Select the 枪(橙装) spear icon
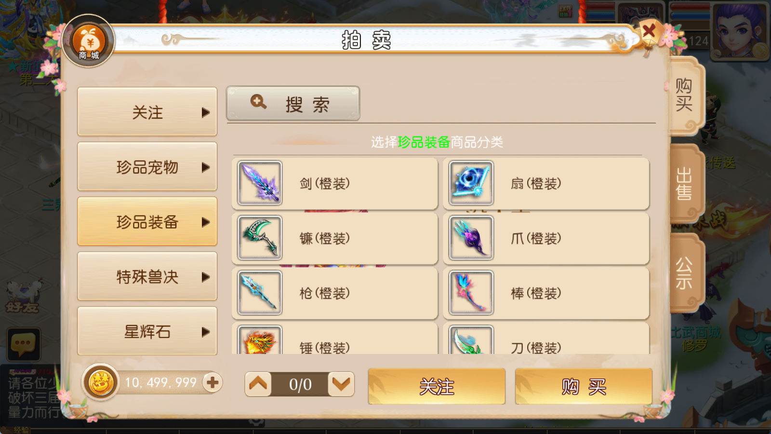 (x=260, y=293)
